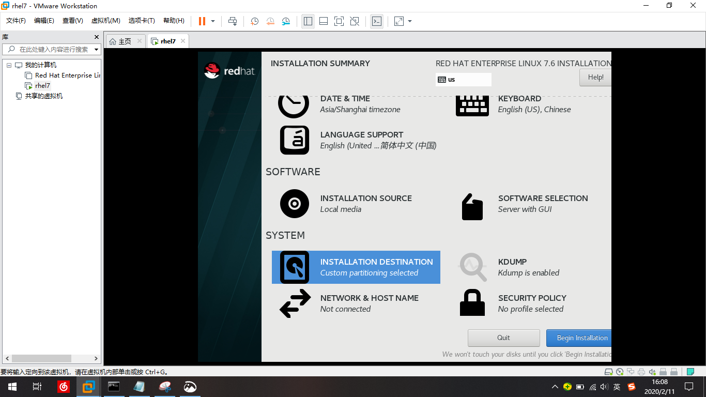Close the 主页 tab
706x397 pixels.
tap(140, 41)
